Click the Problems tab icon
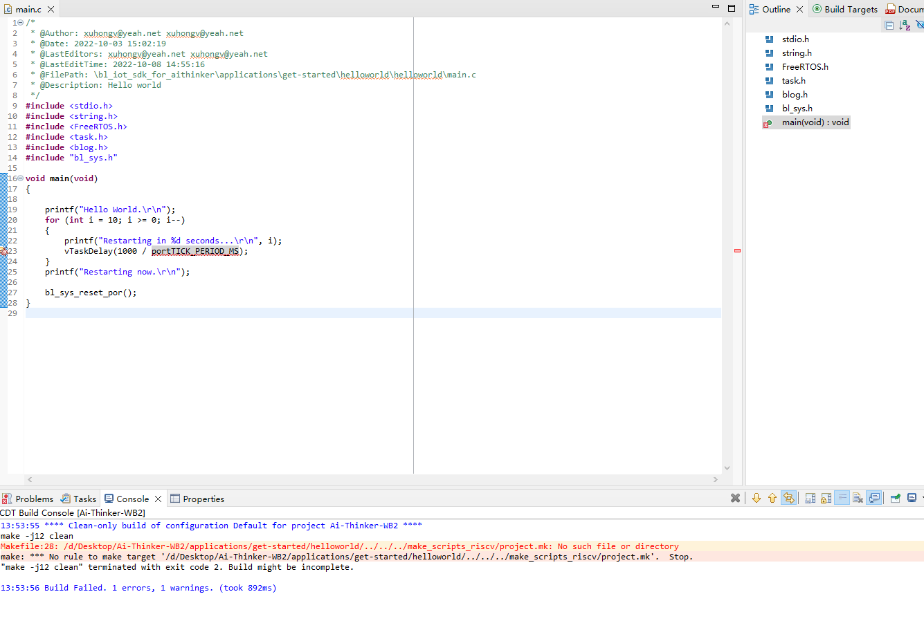The width and height of the screenshot is (924, 621). (x=7, y=499)
